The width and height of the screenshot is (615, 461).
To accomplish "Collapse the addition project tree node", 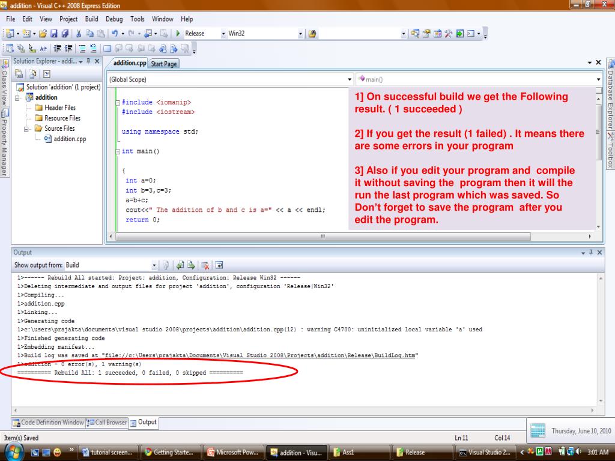I will pos(17,98).
